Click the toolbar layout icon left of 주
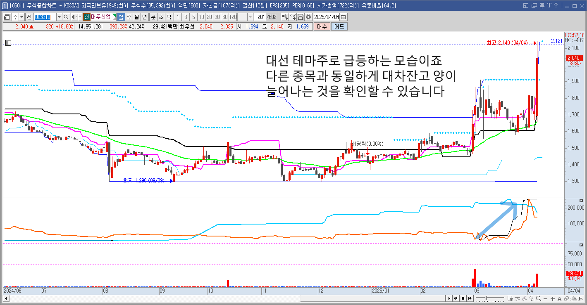Screen dimensions: 587x305 tap(7, 17)
